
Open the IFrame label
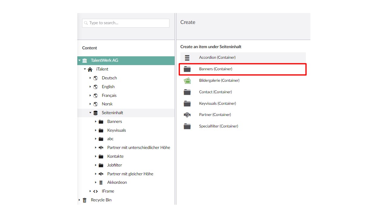pos(108,191)
